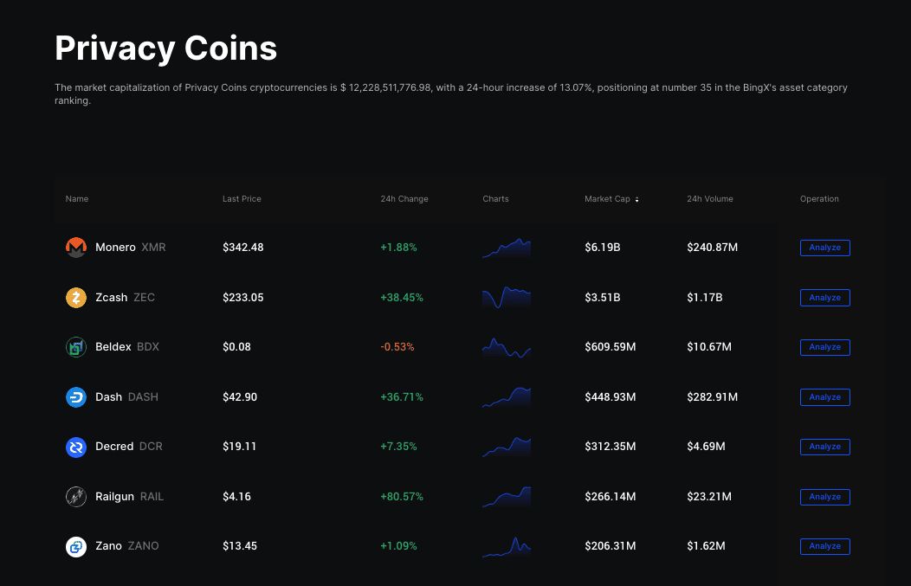Open the Zcash mini chart

coord(507,298)
